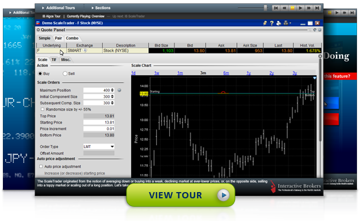Screen dimensions: 361x221
Task: Click the round arrow on VIEW TOUR
Action: pyautogui.click(x=223, y=195)
